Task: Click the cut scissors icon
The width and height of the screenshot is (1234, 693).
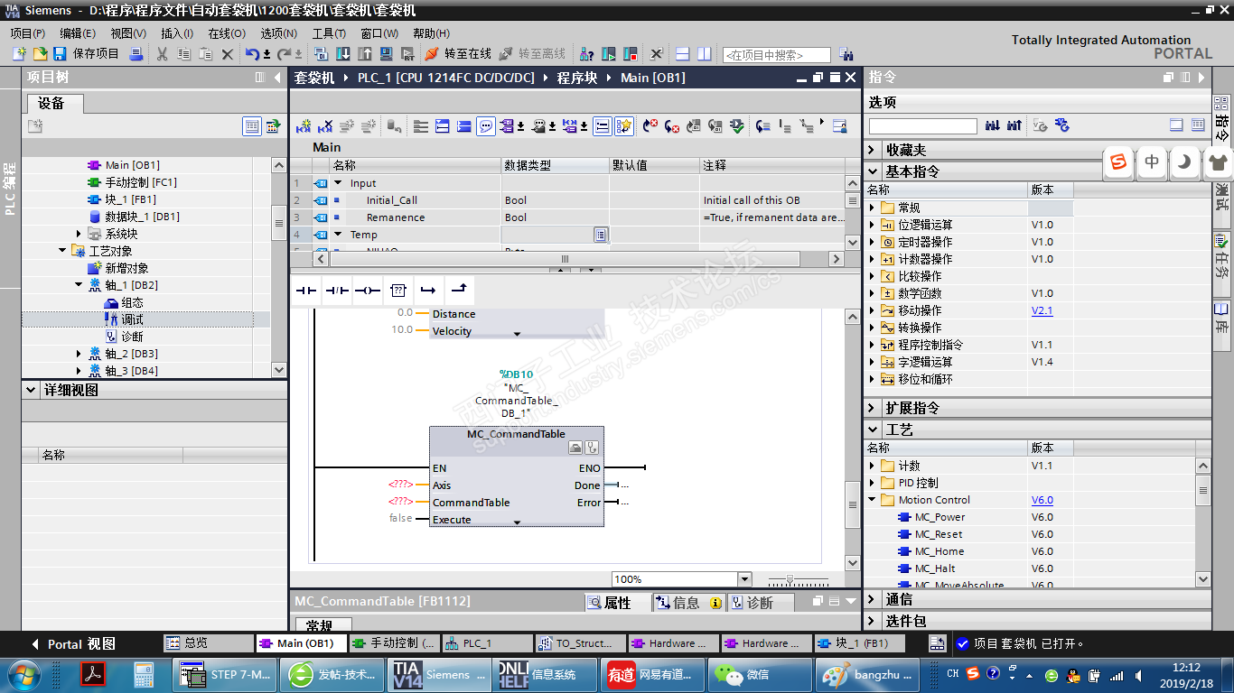Action: coord(163,54)
